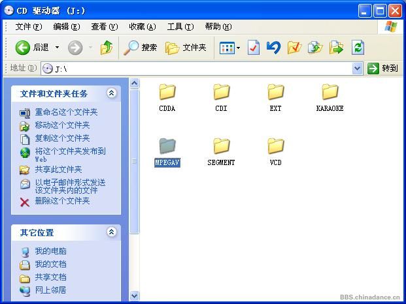
Task: Click the Up one level folder icon
Action: click(107, 48)
